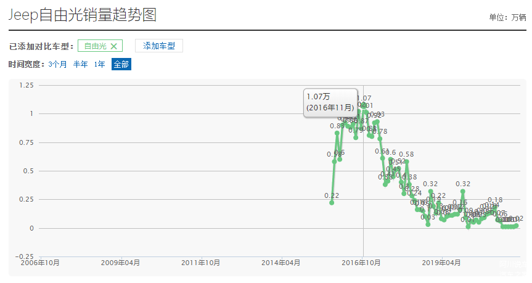Switch time range to 3个月
This screenshot has height=283, width=532.
pos(57,64)
